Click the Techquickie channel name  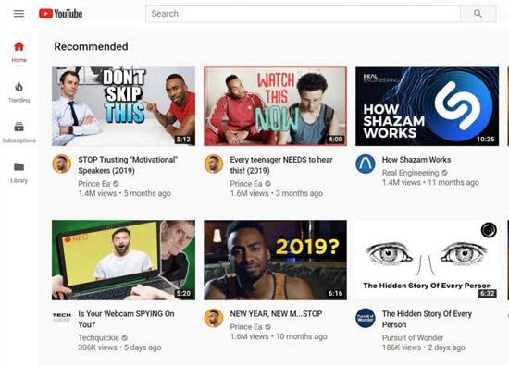tap(98, 338)
